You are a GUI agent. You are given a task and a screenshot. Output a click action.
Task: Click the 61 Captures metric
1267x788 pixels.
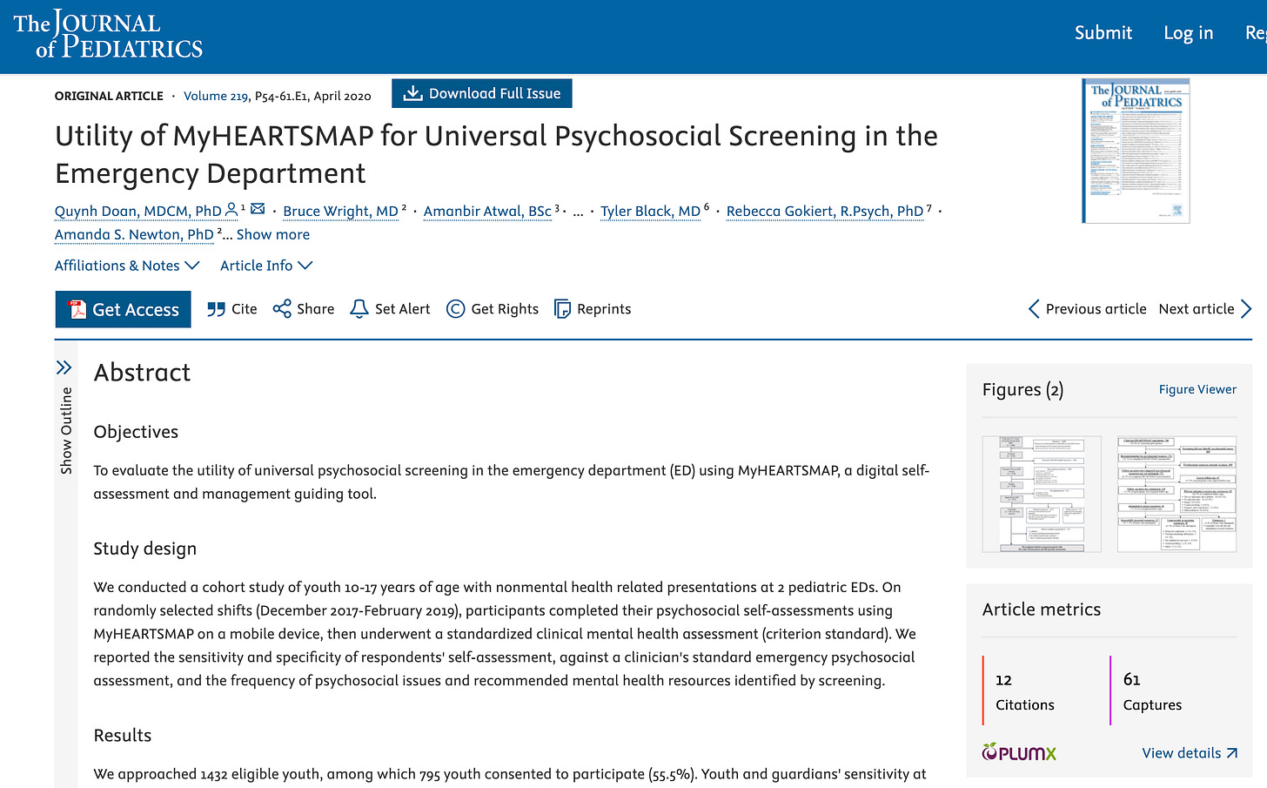[1152, 691]
